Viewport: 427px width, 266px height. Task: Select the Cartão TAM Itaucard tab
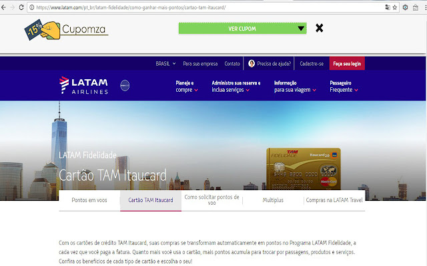pos(151,200)
